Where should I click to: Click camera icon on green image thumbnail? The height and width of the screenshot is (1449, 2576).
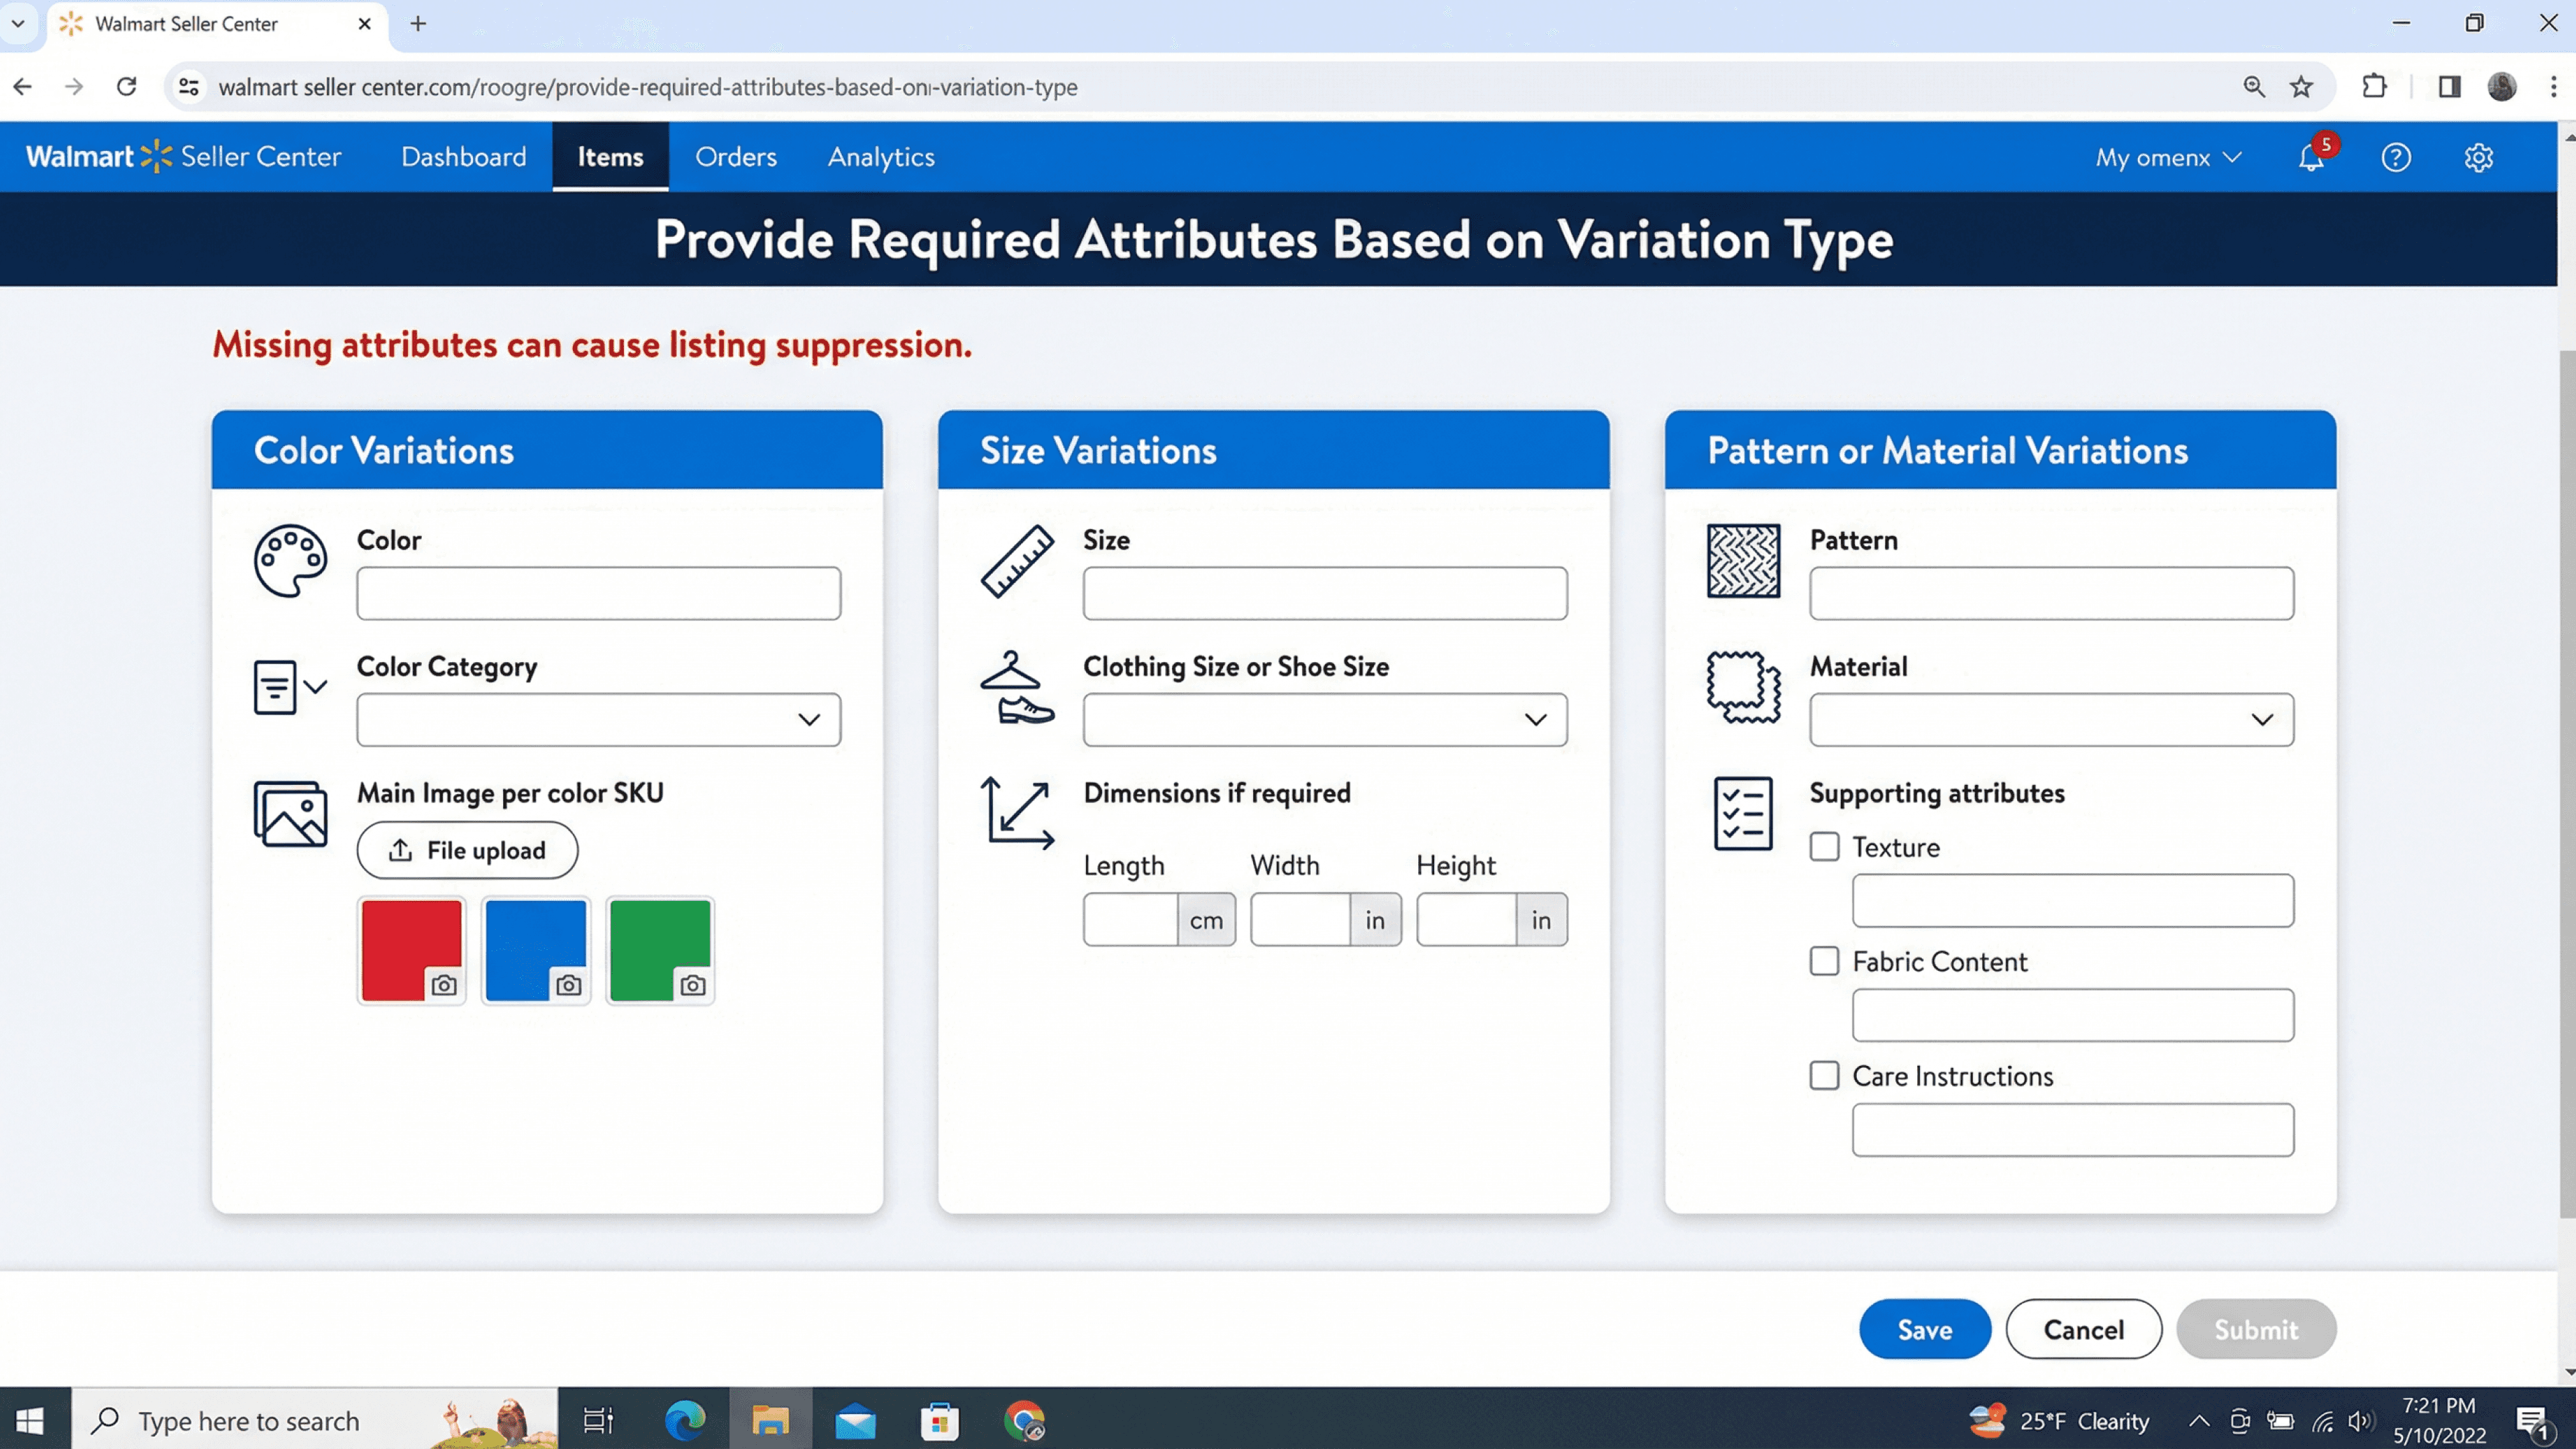(693, 986)
